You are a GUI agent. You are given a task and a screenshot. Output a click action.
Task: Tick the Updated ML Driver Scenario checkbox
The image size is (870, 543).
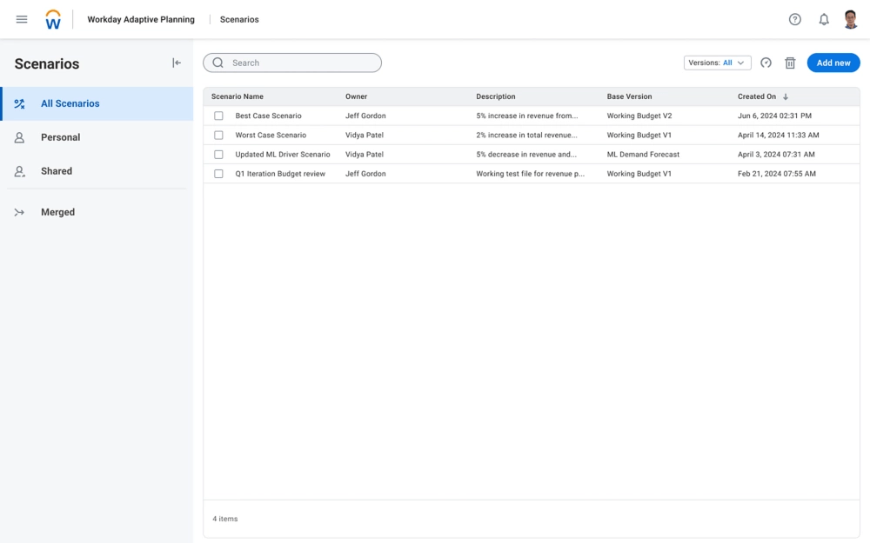tap(218, 155)
